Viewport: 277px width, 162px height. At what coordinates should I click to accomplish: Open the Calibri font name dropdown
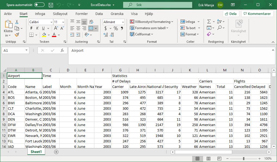(51, 22)
